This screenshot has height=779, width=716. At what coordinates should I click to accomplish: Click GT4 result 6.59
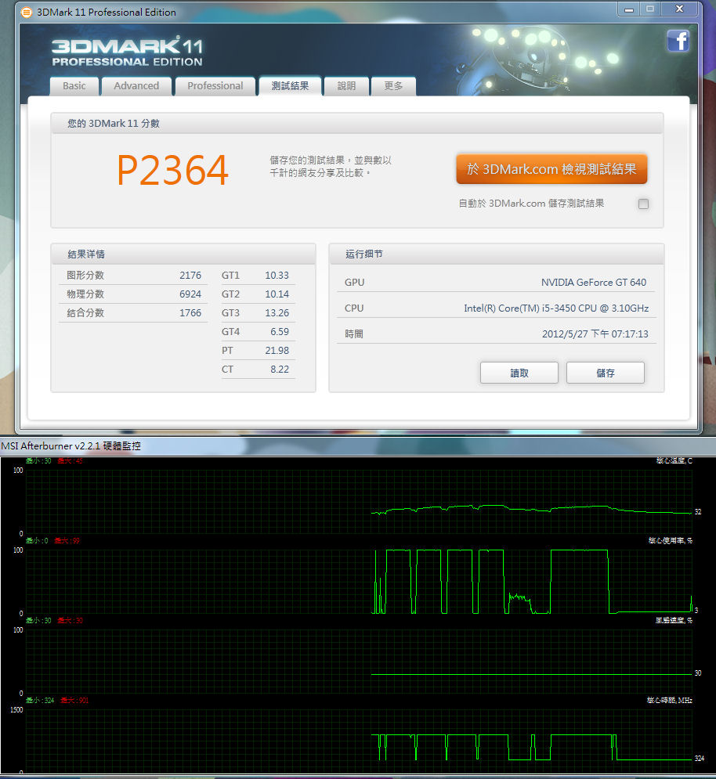(280, 331)
